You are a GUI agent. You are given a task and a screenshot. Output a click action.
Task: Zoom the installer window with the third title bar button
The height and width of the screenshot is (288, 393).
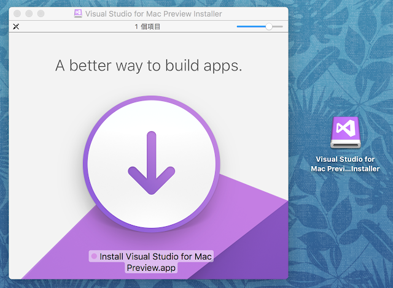[x=41, y=13]
